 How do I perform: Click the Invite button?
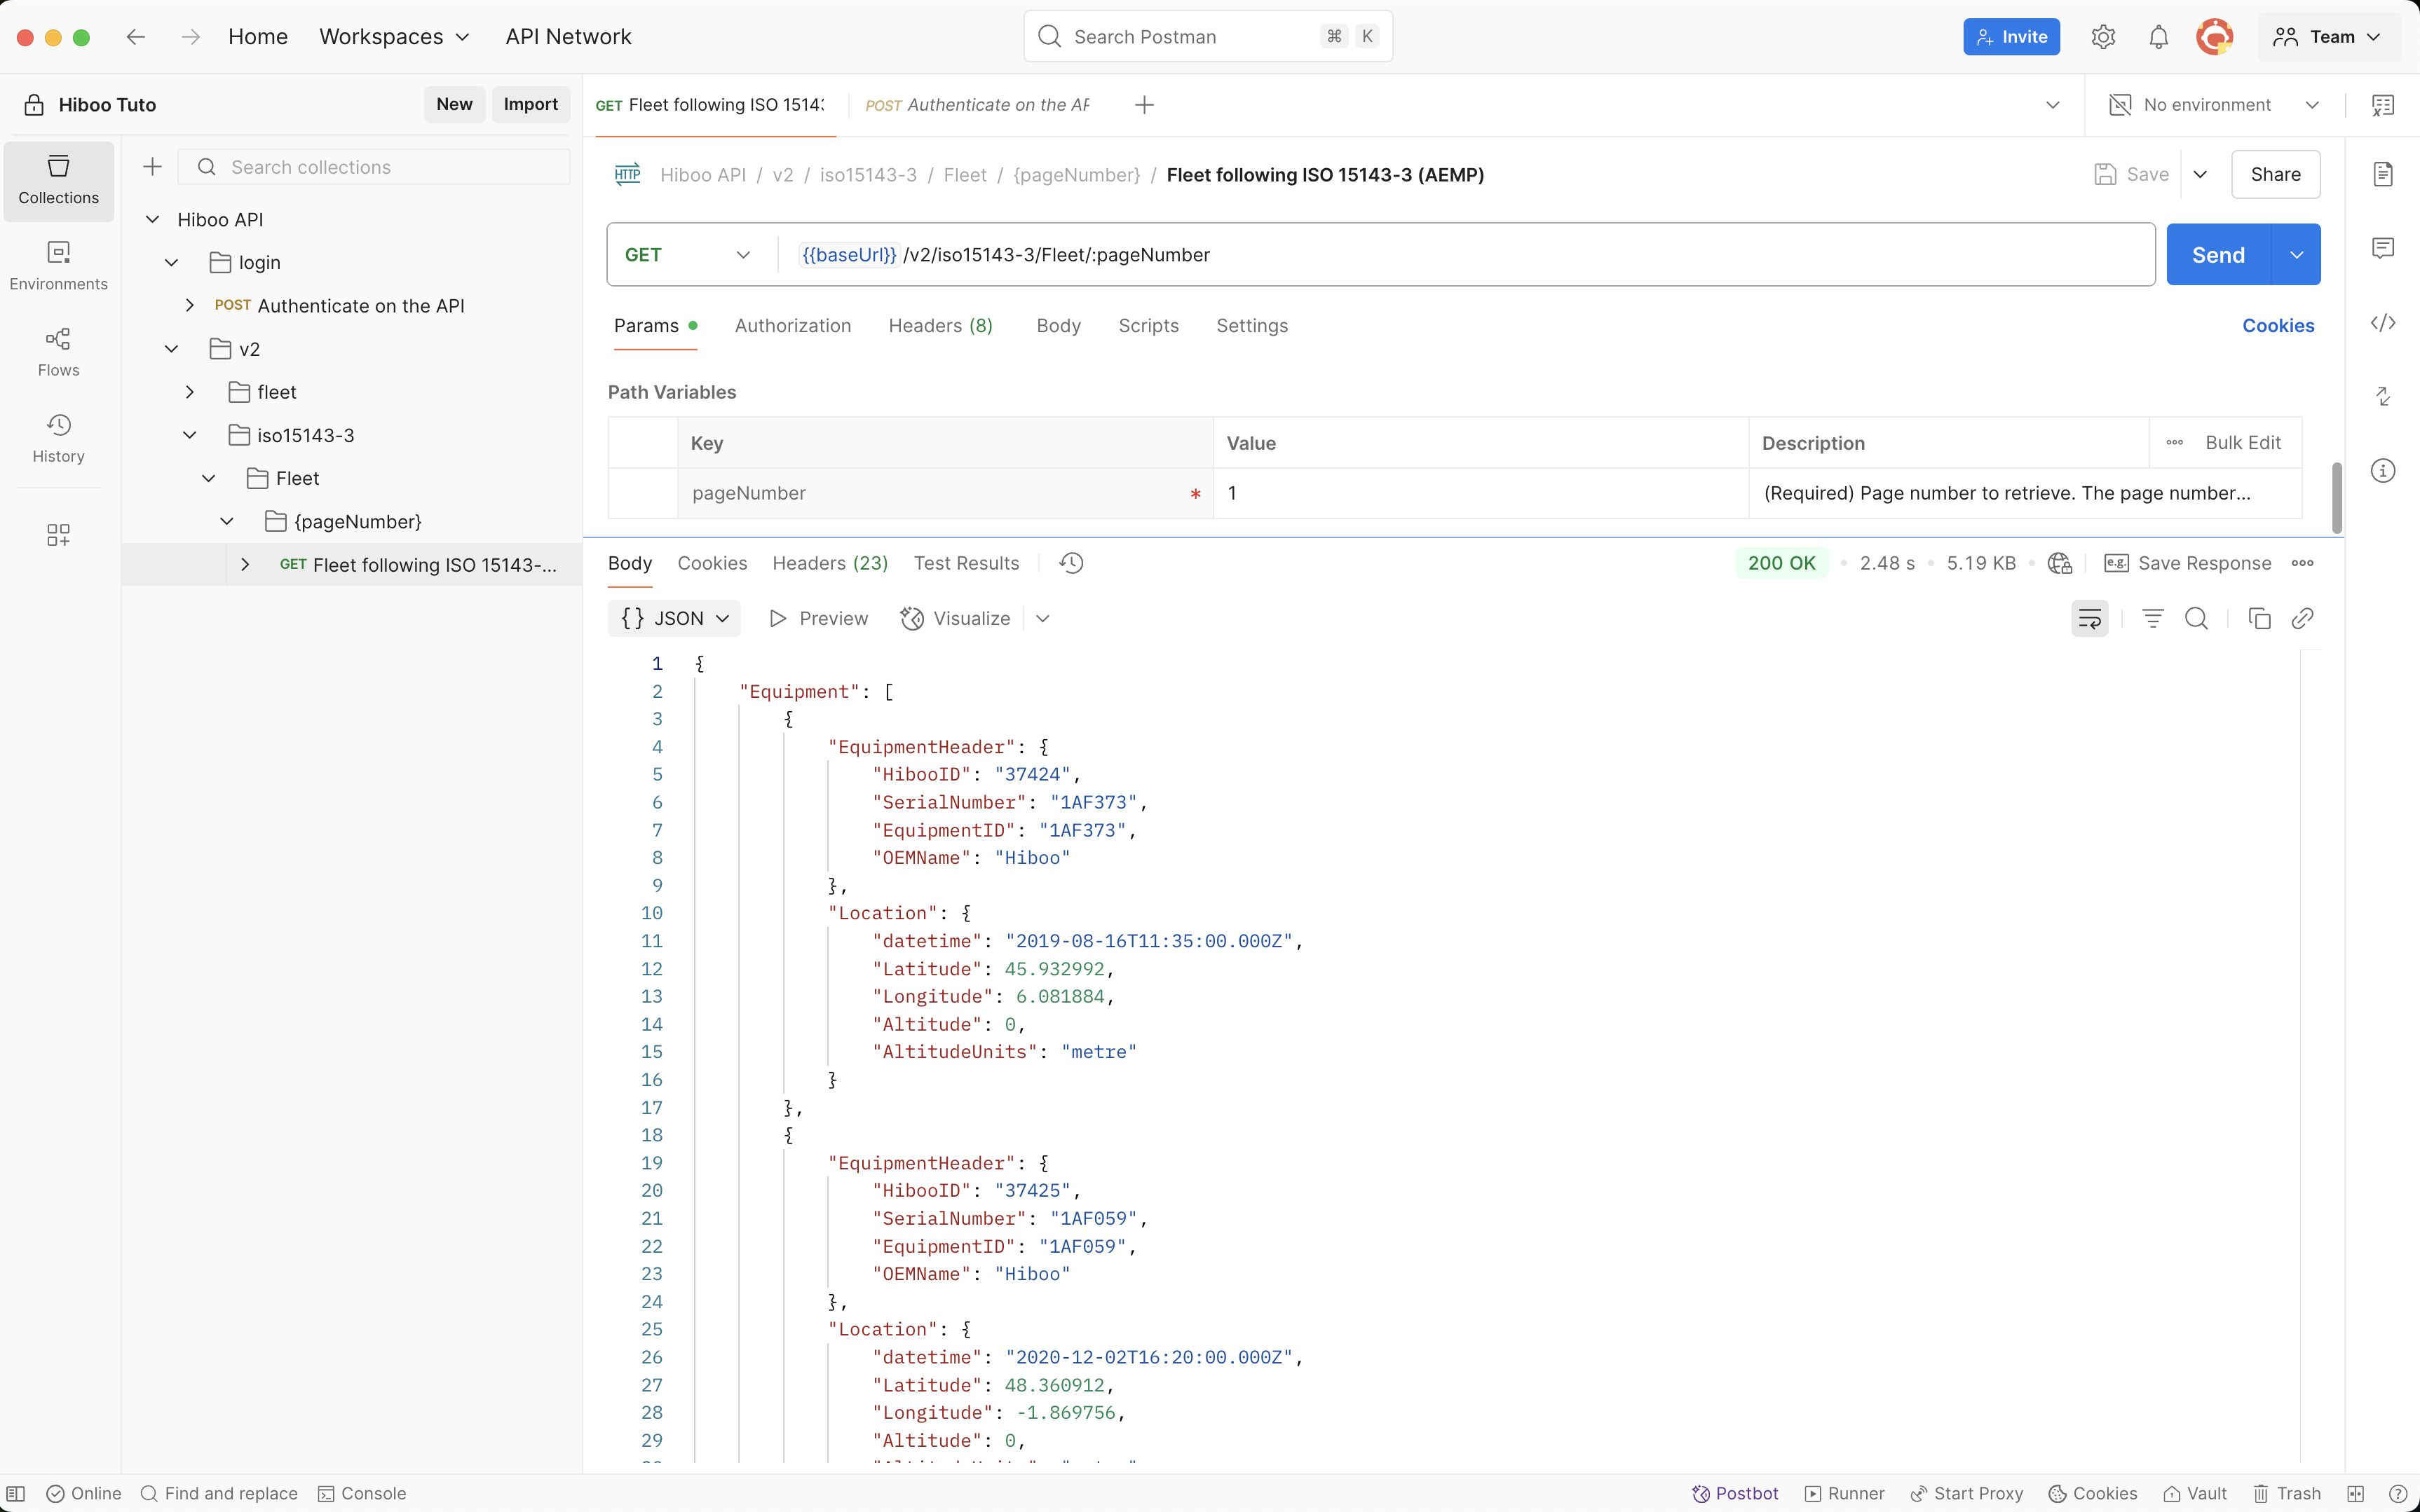pyautogui.click(x=2011, y=37)
